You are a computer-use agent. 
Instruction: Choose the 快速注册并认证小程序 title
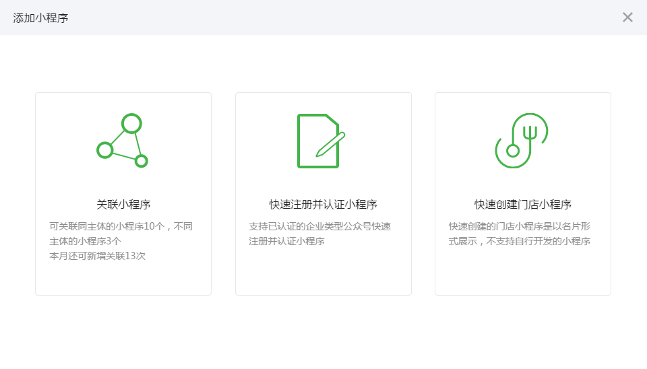pos(323,205)
